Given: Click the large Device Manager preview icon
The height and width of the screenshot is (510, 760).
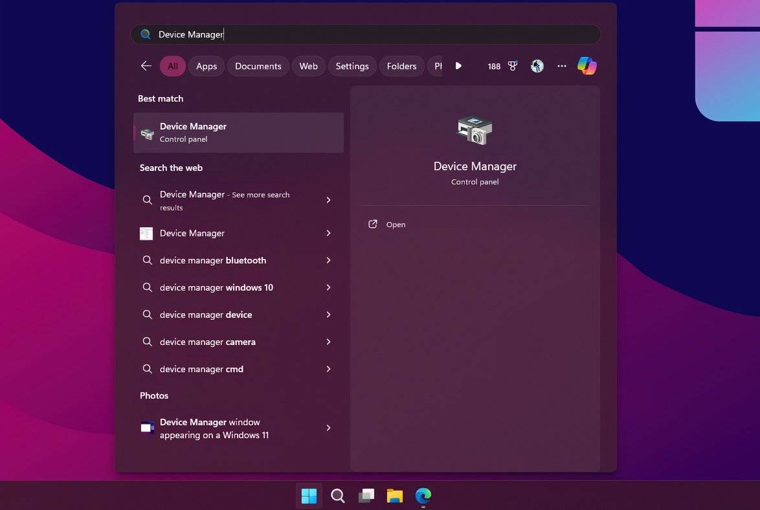Looking at the screenshot, I should [x=475, y=130].
